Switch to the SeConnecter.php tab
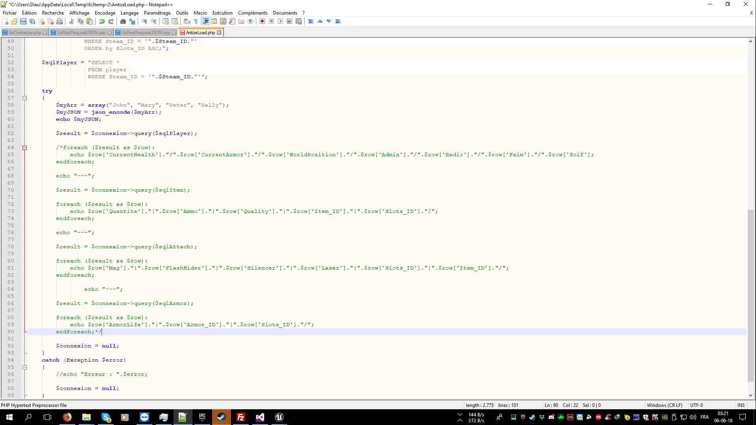 (x=24, y=32)
